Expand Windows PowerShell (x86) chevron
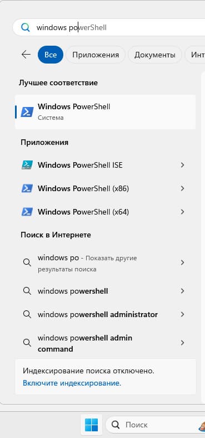Image resolution: width=205 pixels, height=438 pixels. (182, 188)
